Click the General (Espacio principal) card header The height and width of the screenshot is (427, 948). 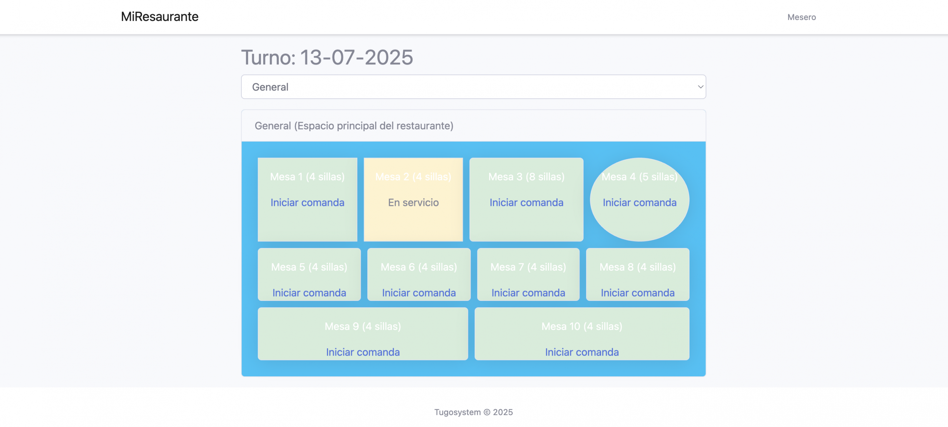tap(354, 126)
